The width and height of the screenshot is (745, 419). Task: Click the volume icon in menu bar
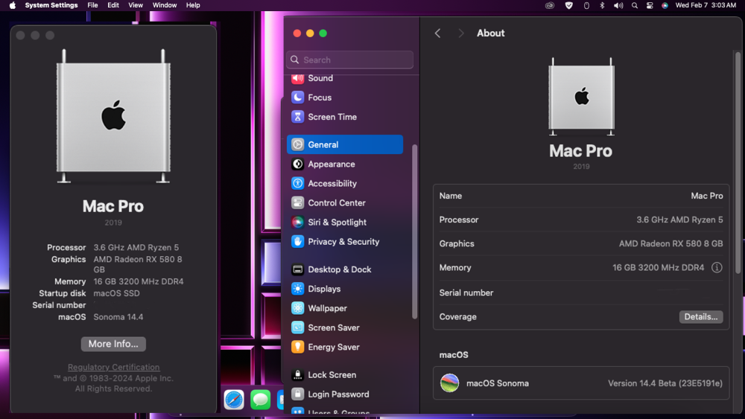[x=618, y=5]
